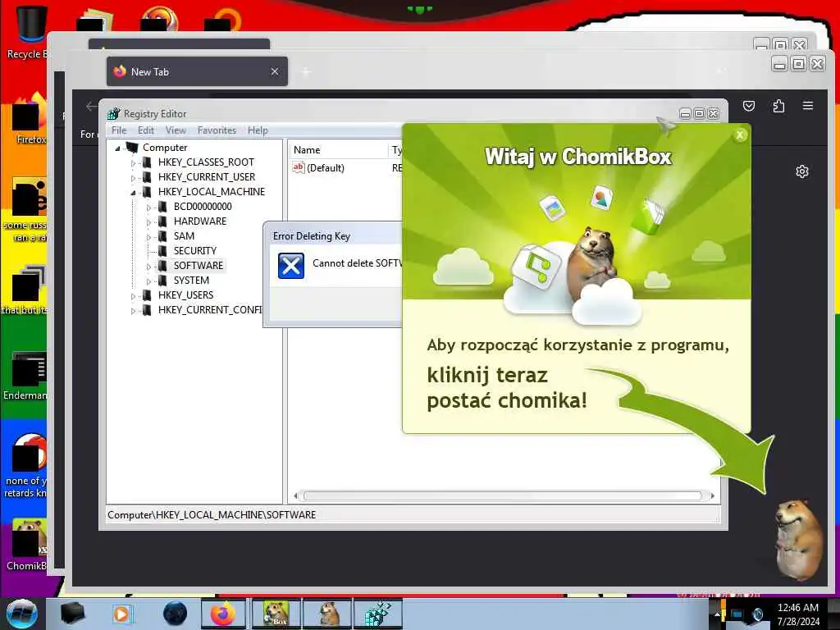Screen dimensions: 840x630
Task: Show hidden system tray icons arrow
Action: click(x=717, y=614)
